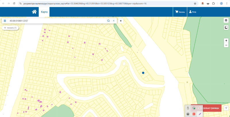Open the Chrome three-dot menu
Image resolution: width=230 pixels, height=117 pixels.
(227, 3)
